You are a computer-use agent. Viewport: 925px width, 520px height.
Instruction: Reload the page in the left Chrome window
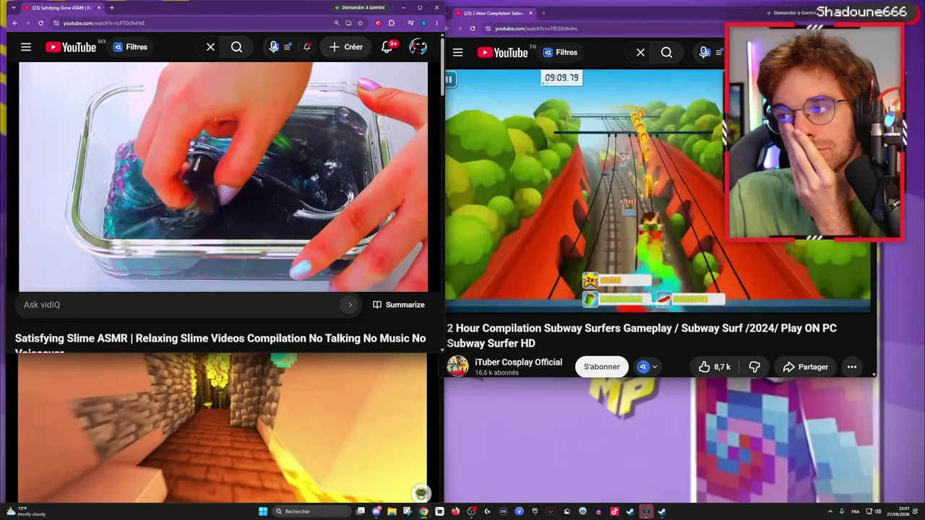(x=40, y=23)
